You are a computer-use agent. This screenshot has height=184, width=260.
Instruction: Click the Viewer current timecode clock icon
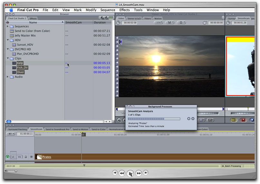coord(205,23)
